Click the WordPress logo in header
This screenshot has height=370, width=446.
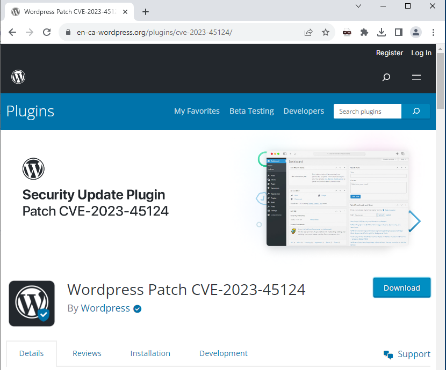(x=18, y=77)
